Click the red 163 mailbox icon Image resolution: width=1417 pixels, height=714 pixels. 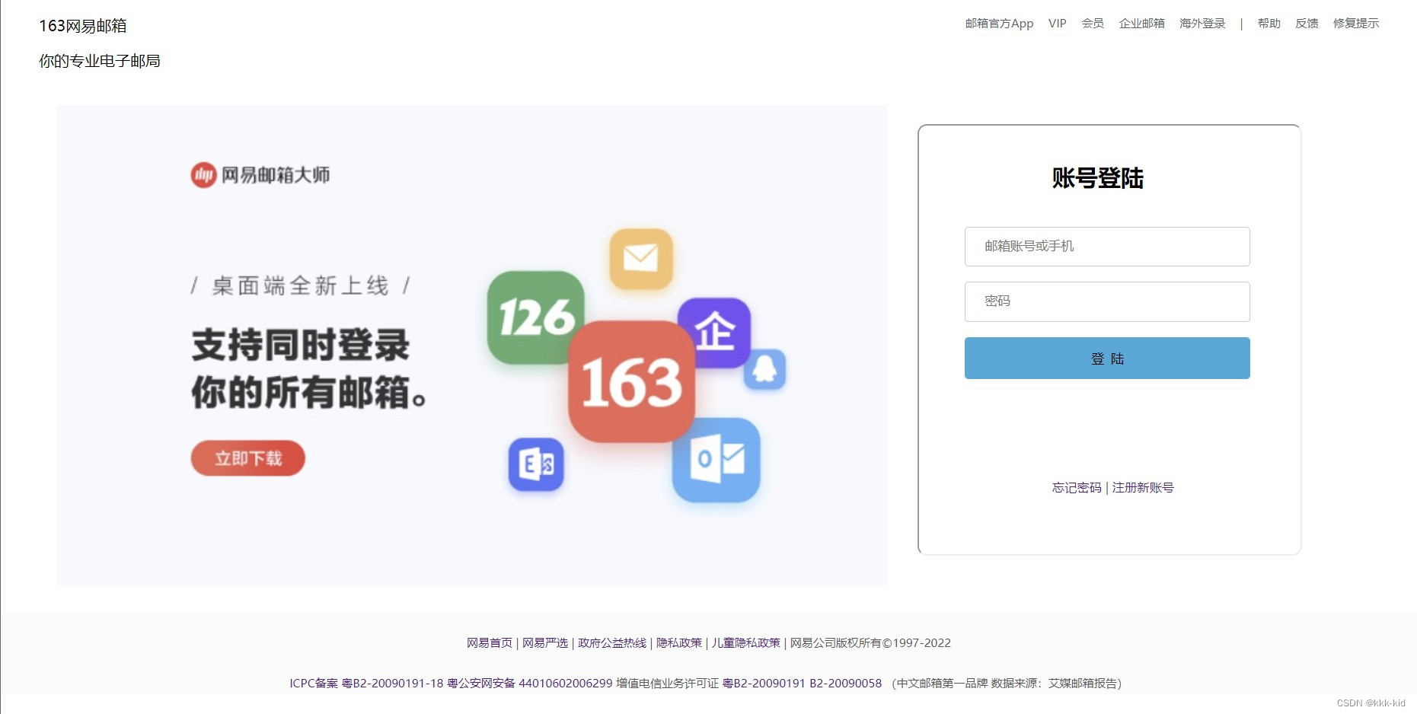[632, 381]
